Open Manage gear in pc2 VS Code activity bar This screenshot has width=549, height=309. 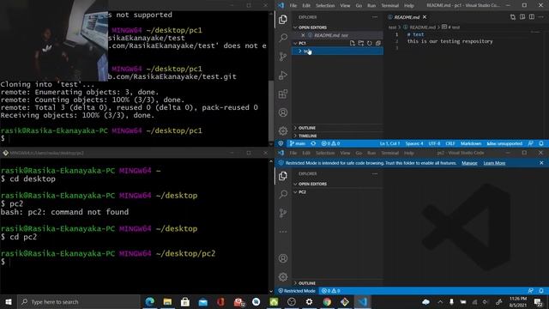pyautogui.click(x=283, y=276)
